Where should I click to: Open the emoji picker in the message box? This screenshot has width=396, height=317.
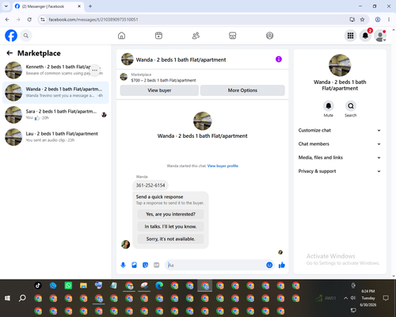(269, 265)
